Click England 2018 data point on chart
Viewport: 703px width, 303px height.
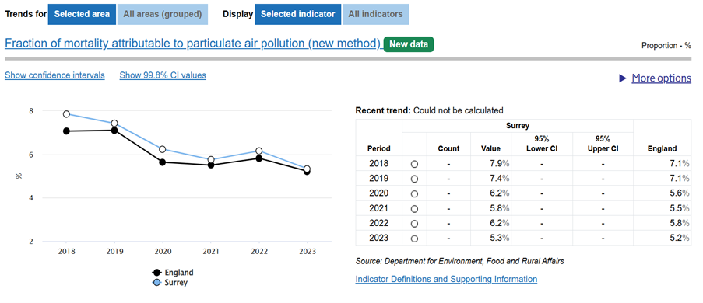click(x=66, y=131)
